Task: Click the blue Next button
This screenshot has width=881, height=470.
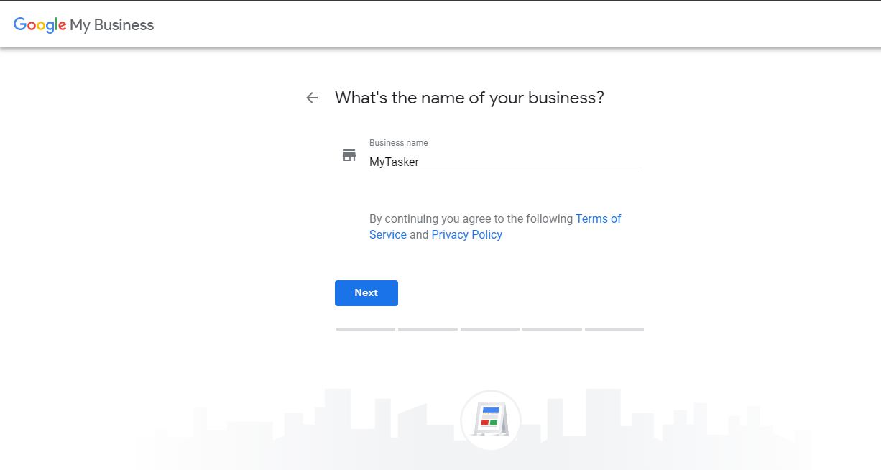Action: [x=366, y=293]
